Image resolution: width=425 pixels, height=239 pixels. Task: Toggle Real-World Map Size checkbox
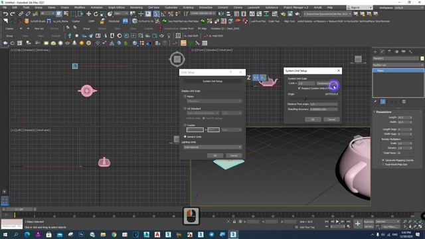383,164
